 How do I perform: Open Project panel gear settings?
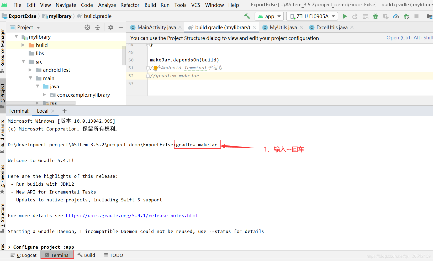coord(111,27)
